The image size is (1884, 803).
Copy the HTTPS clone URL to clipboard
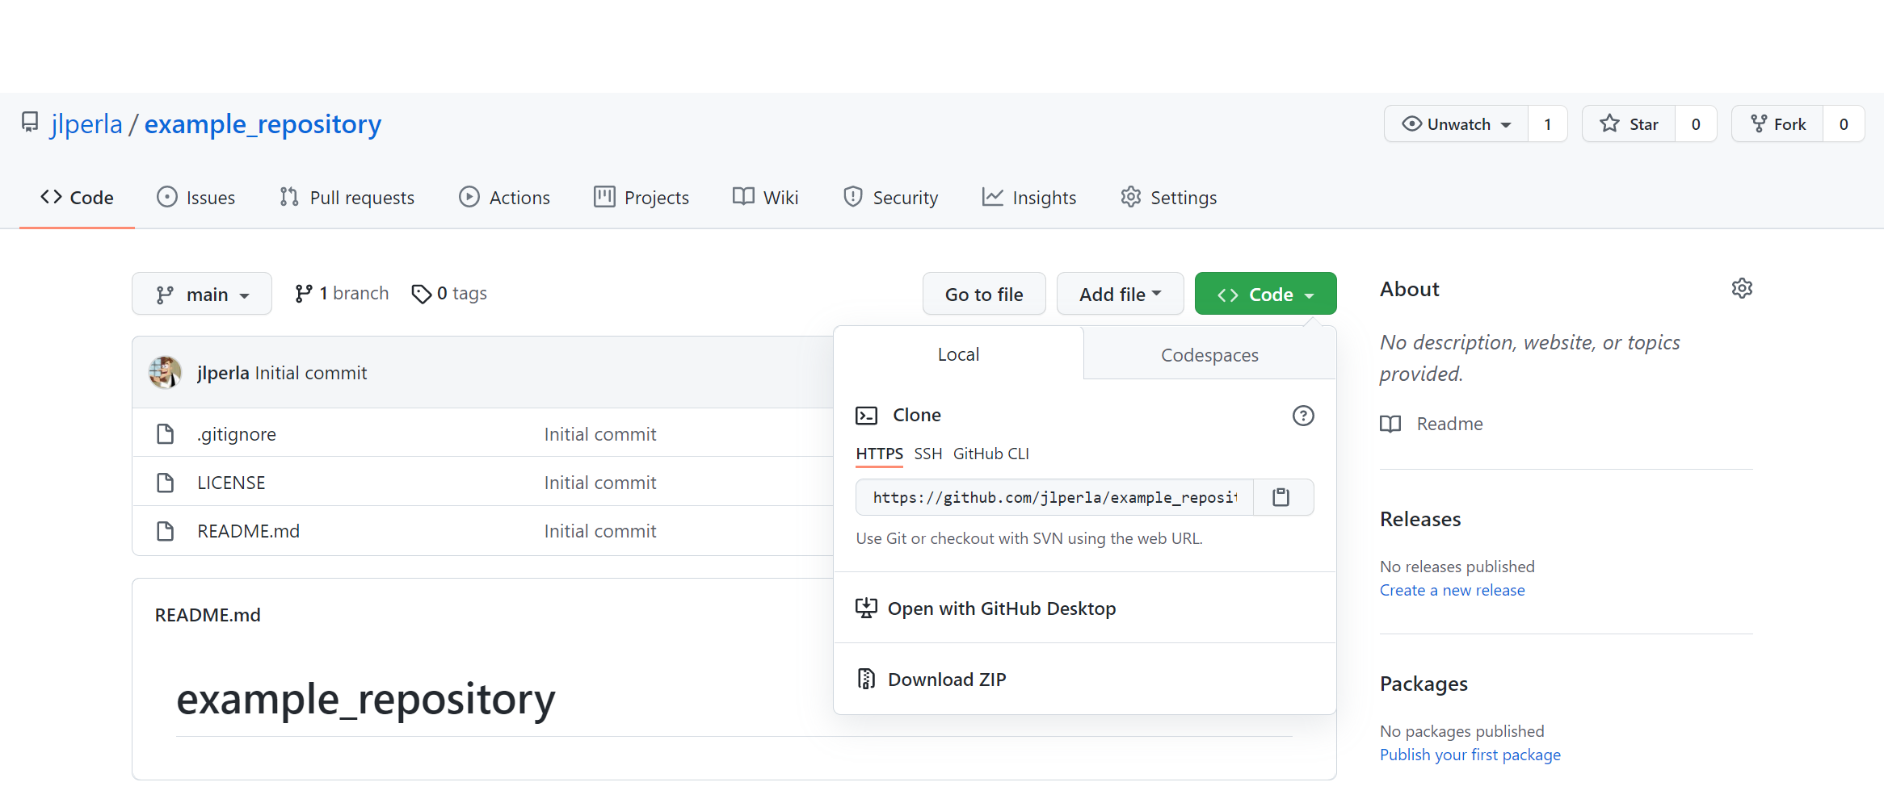[x=1281, y=497]
